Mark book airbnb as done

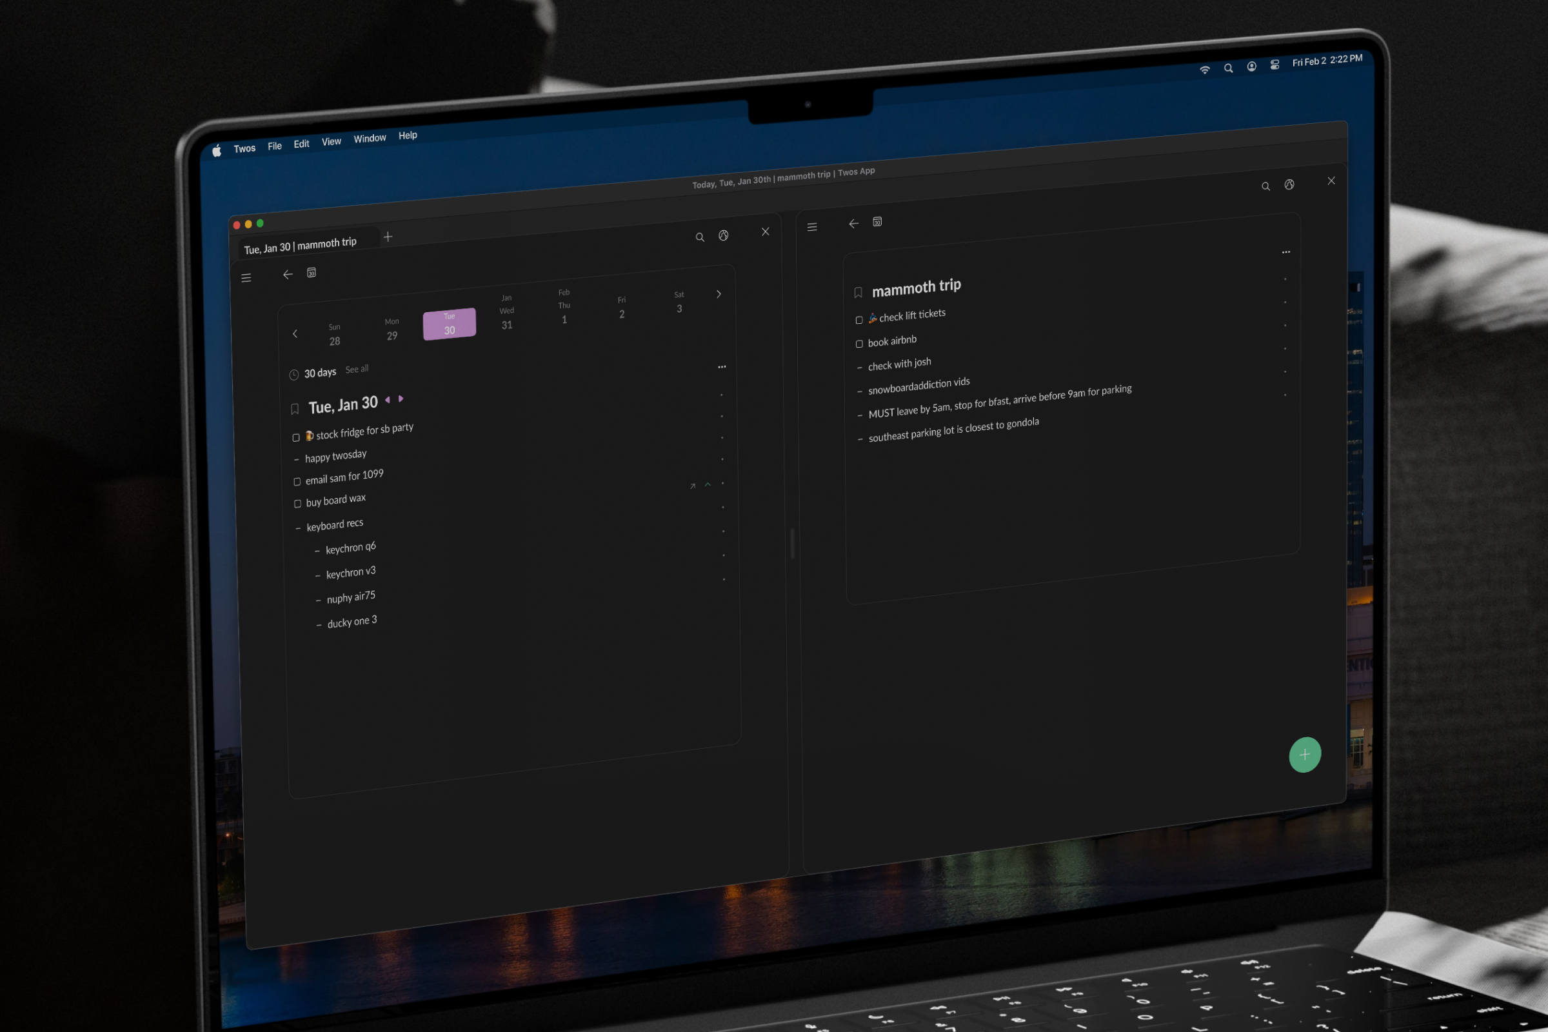[859, 344]
